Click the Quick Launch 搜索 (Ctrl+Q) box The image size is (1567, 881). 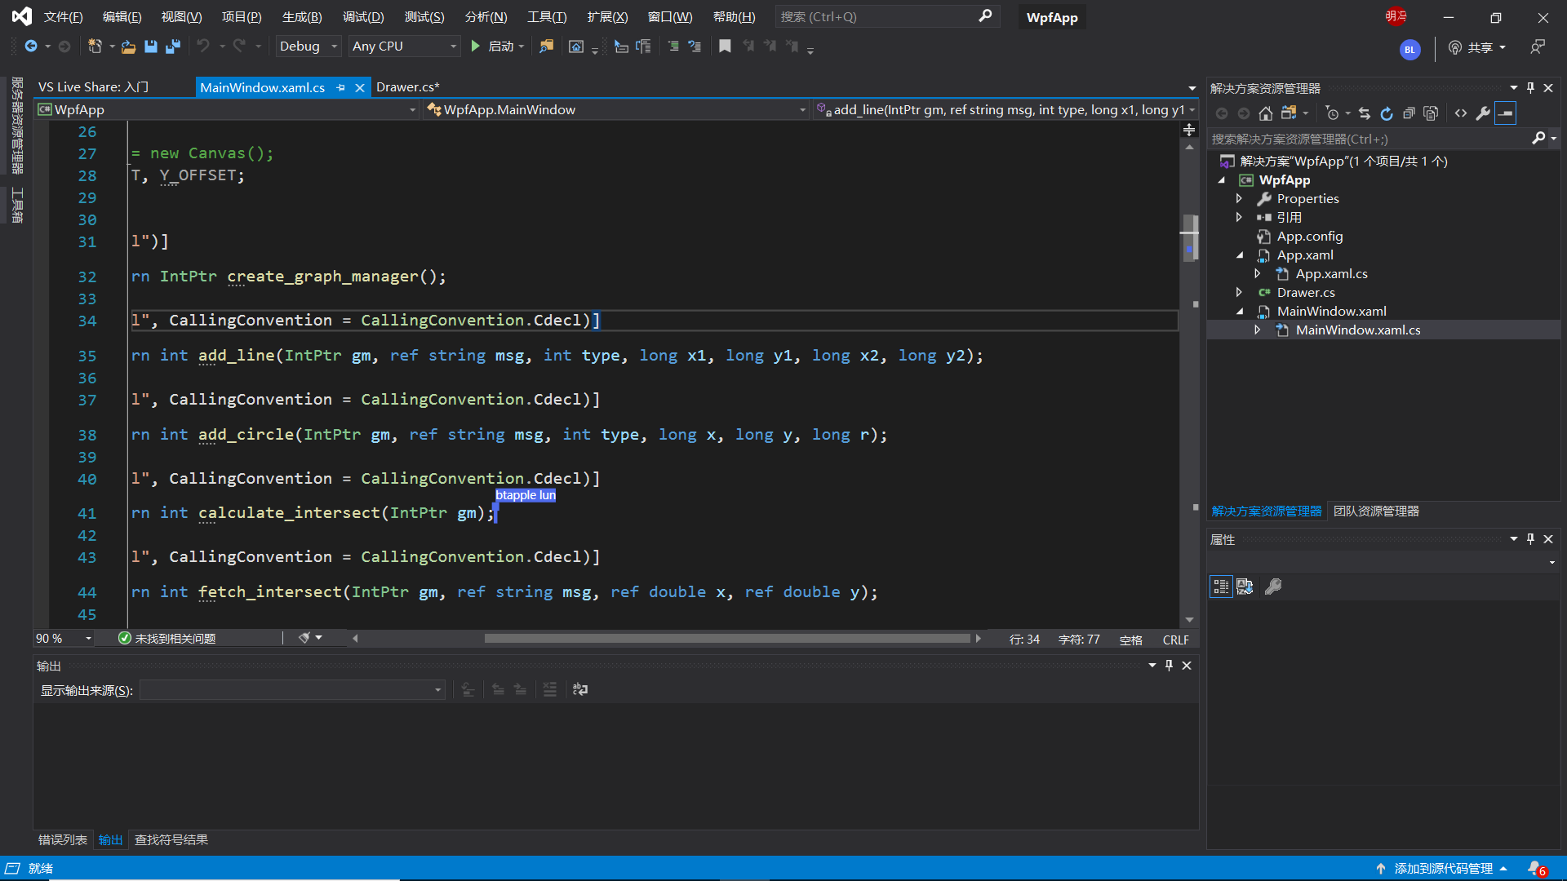(x=886, y=17)
